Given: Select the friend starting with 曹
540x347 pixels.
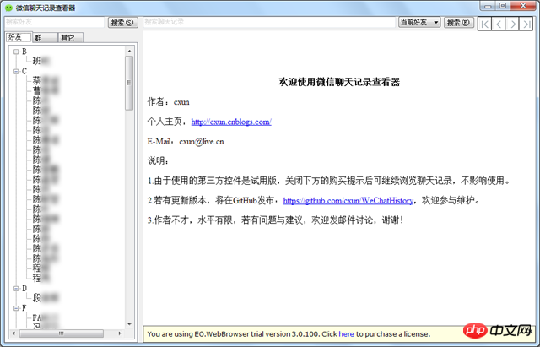Looking at the screenshot, I should click(45, 90).
